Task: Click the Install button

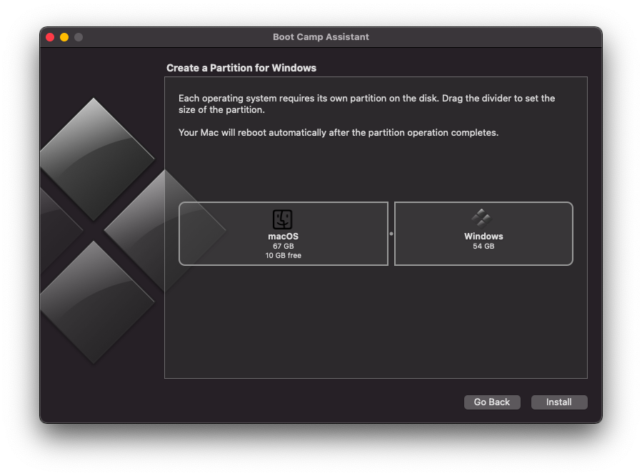Action: tap(559, 402)
